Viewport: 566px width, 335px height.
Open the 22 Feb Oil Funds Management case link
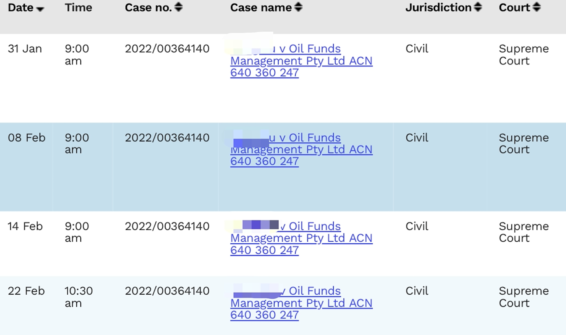(301, 303)
